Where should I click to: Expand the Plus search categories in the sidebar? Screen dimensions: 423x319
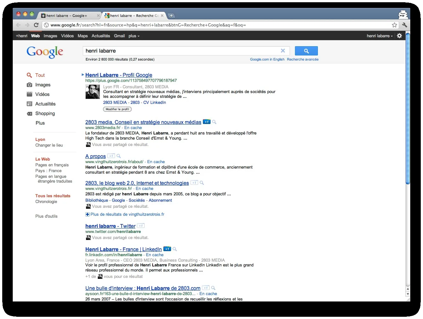40,123
